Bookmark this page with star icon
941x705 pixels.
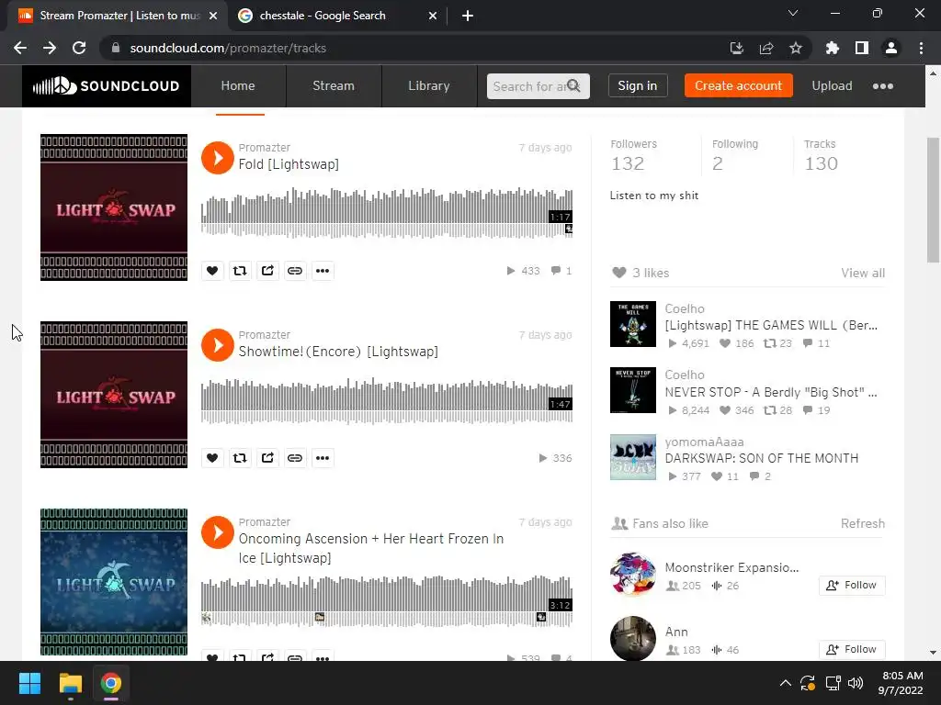point(796,48)
